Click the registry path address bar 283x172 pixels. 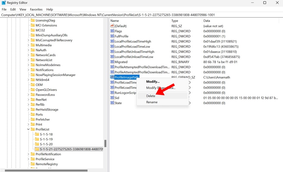pyautogui.click(x=141, y=15)
